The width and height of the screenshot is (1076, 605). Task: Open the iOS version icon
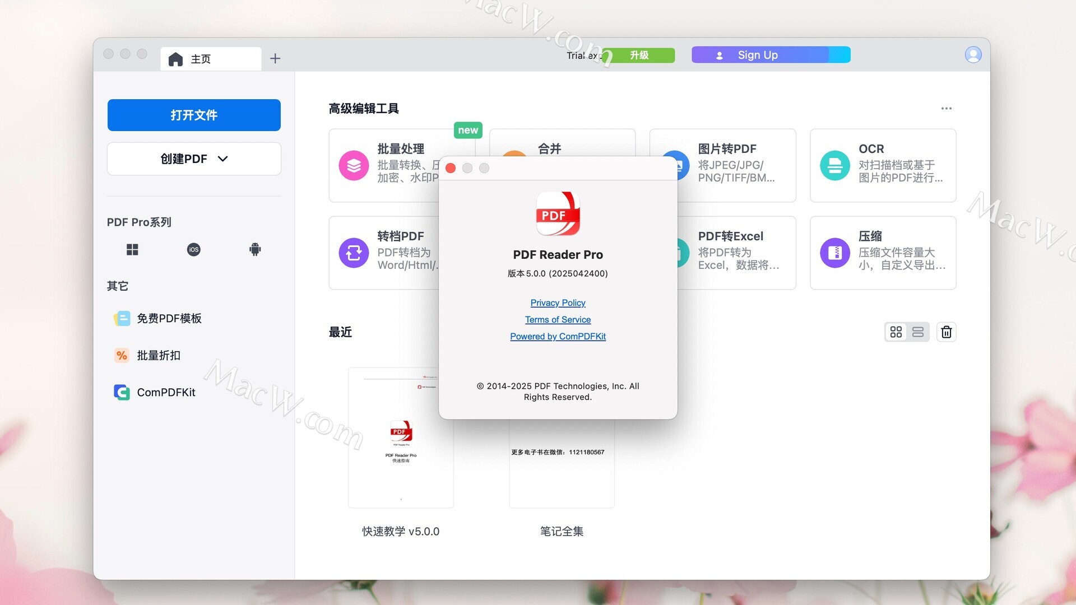point(194,250)
